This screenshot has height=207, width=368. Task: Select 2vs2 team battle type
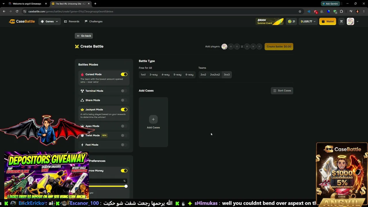point(203,75)
